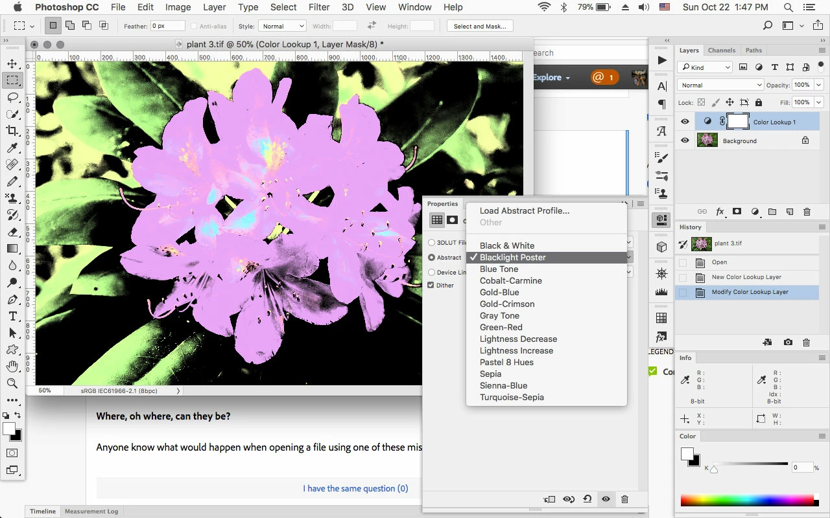Click 'I have the same question' link

tap(355, 488)
